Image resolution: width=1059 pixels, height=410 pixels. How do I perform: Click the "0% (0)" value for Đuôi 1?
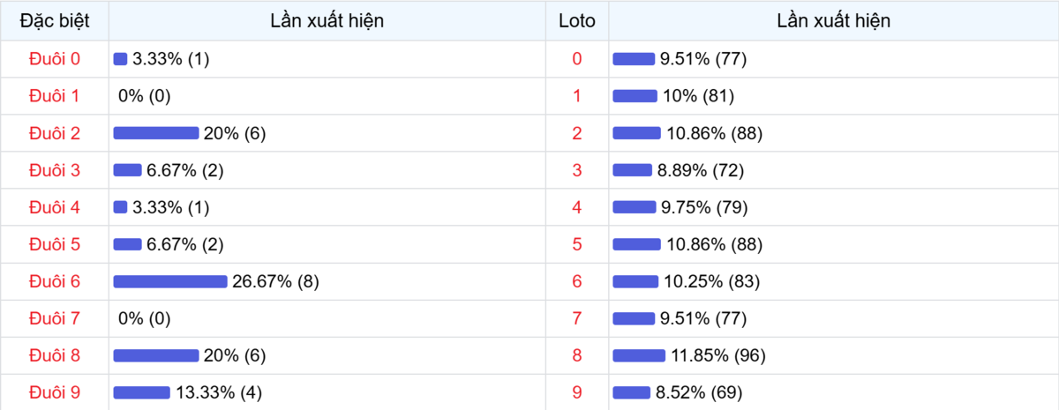[144, 96]
